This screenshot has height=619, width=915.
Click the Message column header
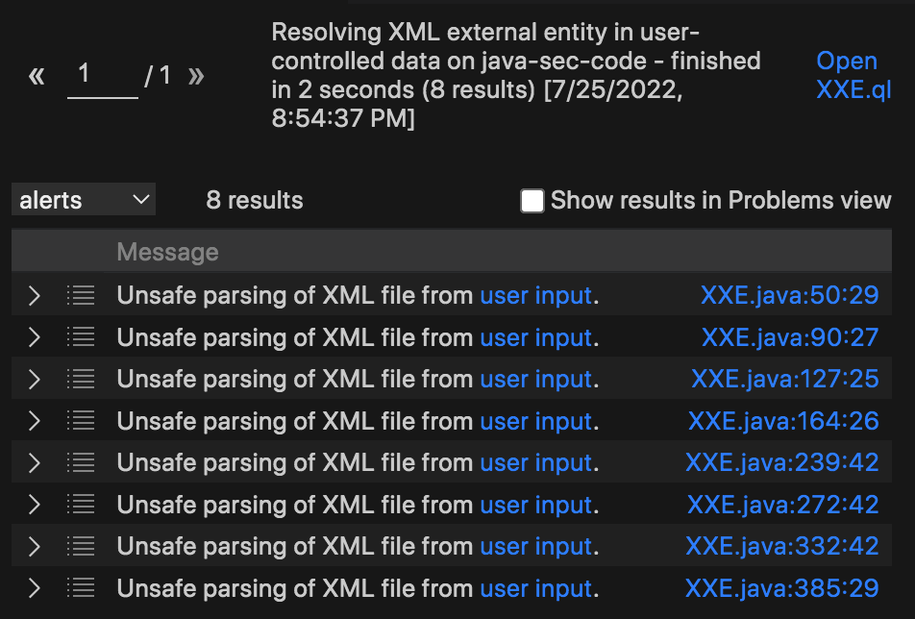tap(167, 251)
